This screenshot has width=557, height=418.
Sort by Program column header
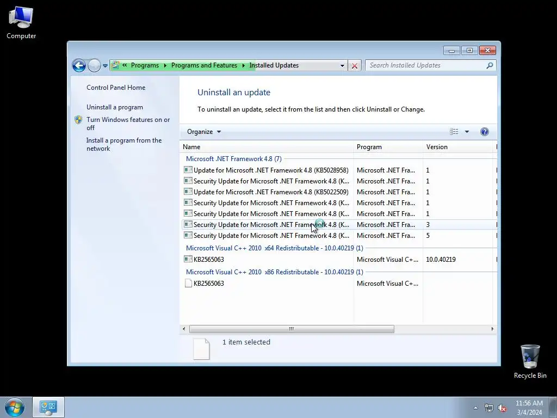tap(388, 147)
